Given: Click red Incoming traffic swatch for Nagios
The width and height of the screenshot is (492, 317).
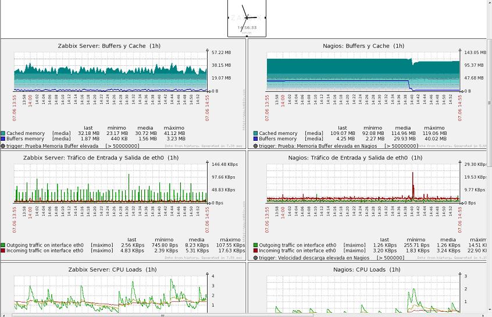Looking at the screenshot, I should tap(256, 251).
